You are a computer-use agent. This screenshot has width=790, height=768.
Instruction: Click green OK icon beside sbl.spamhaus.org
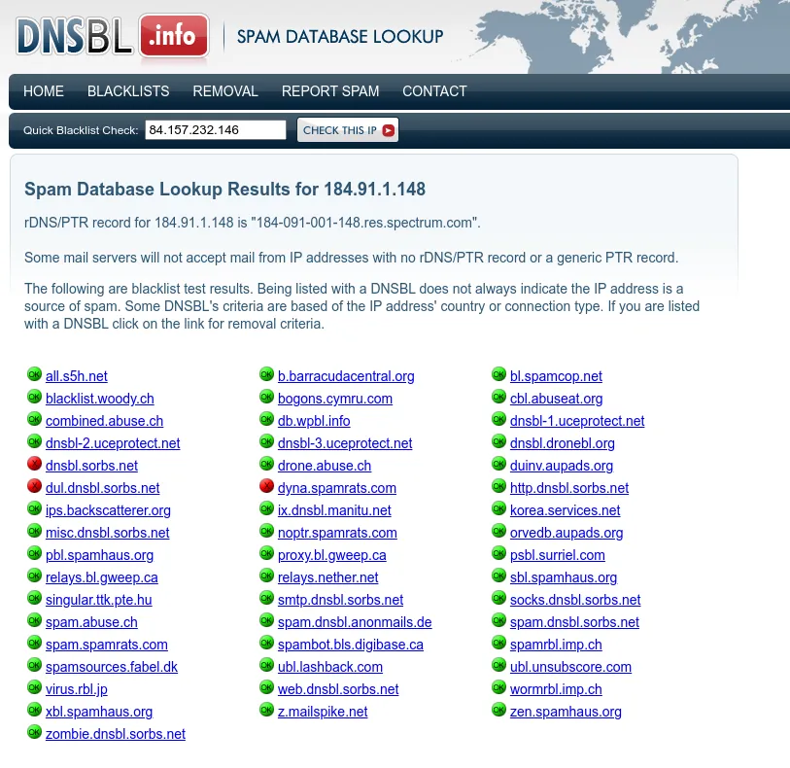pyautogui.click(x=498, y=576)
